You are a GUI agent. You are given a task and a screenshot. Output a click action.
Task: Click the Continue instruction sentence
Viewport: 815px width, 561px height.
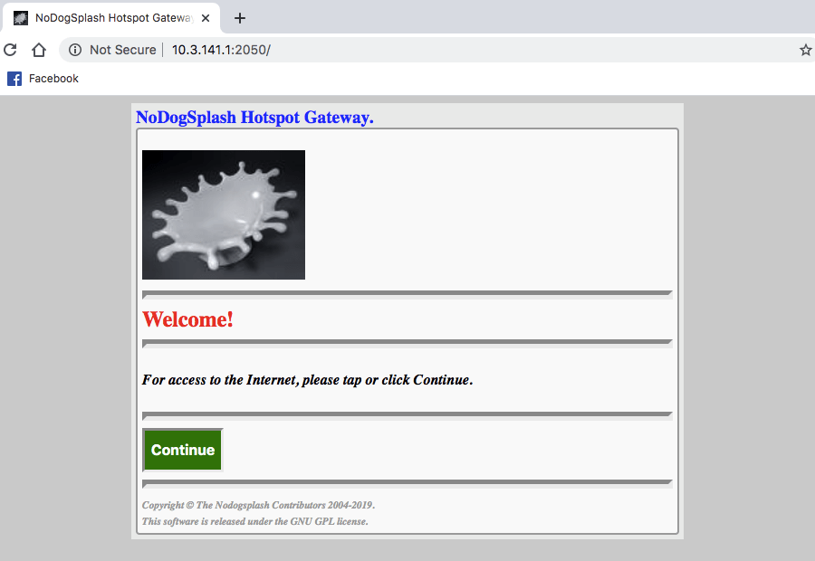click(306, 379)
